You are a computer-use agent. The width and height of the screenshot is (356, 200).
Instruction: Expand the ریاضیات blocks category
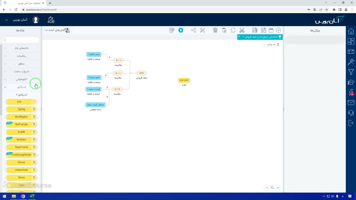pos(21,56)
